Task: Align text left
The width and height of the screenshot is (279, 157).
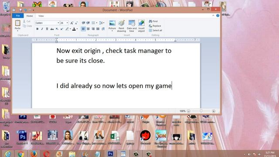Action: click(83, 29)
